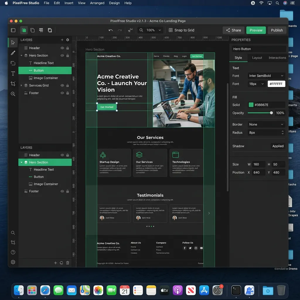The width and height of the screenshot is (300, 300).
Task: Select the pointer Select tool
Action: tap(13, 42)
